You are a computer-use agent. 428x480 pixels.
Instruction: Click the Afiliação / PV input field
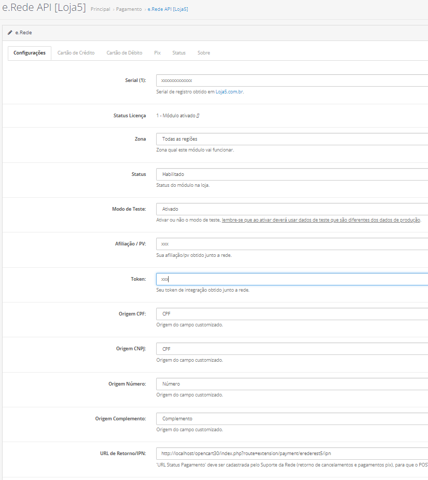pyautogui.click(x=292, y=244)
